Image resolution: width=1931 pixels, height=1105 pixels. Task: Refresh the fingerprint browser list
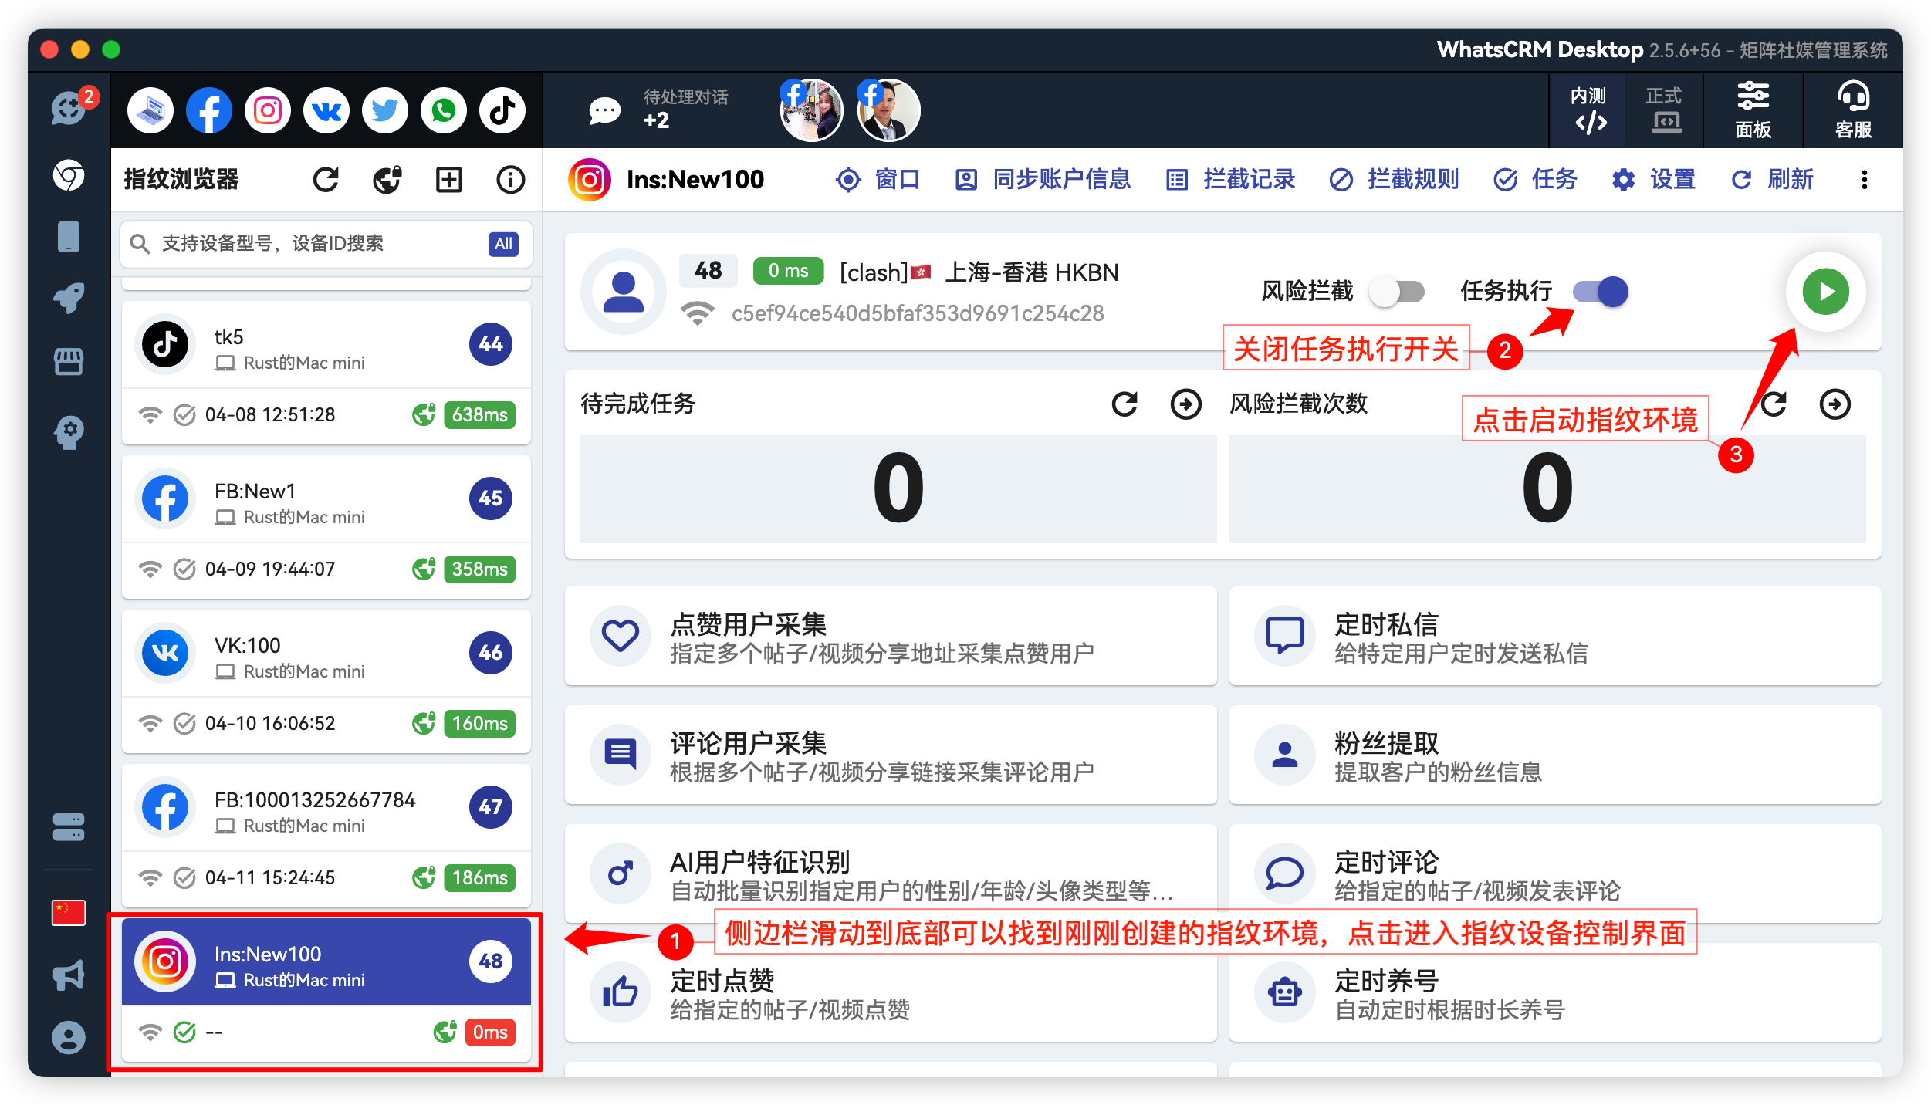[326, 179]
